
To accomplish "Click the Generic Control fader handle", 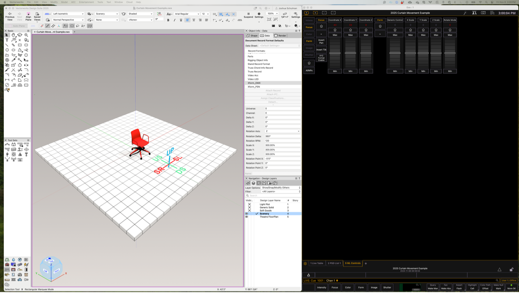I will (x=395, y=53).
